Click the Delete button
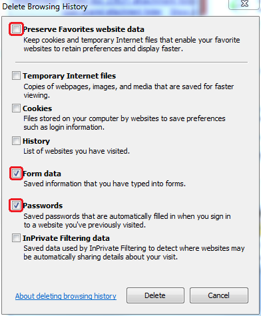The image size is (261, 316). click(x=155, y=295)
